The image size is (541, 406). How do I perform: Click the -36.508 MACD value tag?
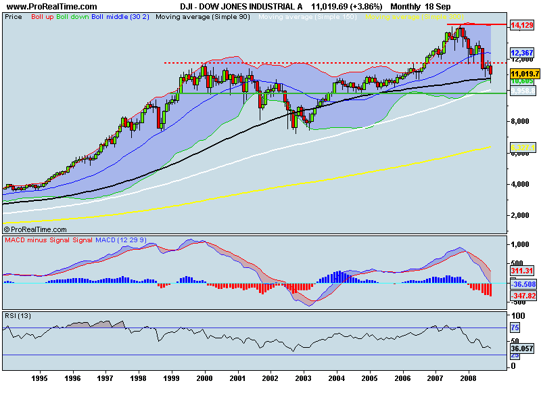pyautogui.click(x=523, y=284)
